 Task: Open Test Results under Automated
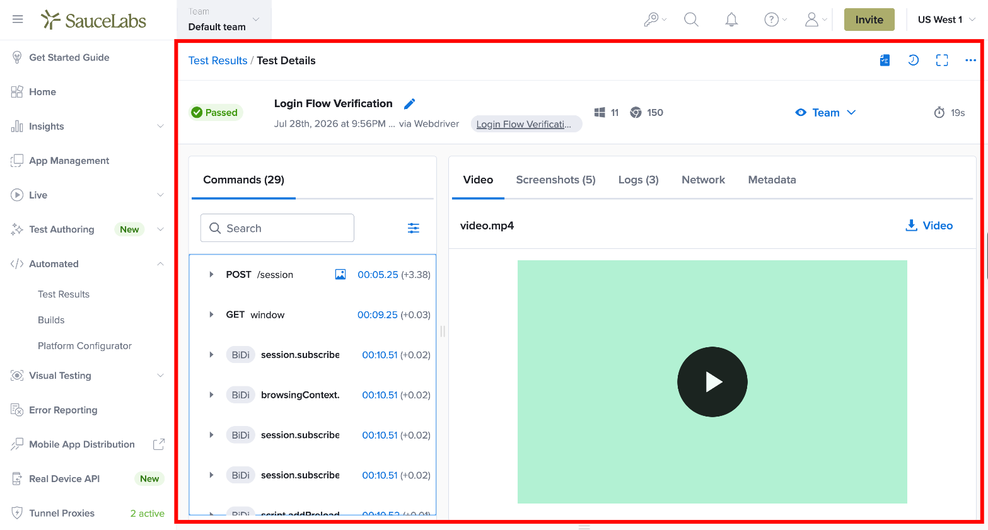pos(64,294)
